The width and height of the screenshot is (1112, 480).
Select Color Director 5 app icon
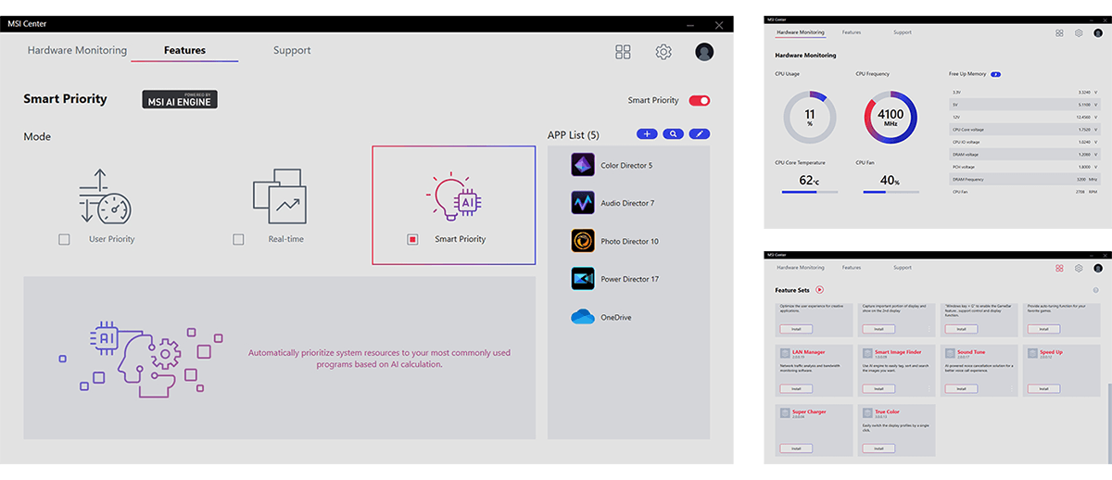(582, 165)
